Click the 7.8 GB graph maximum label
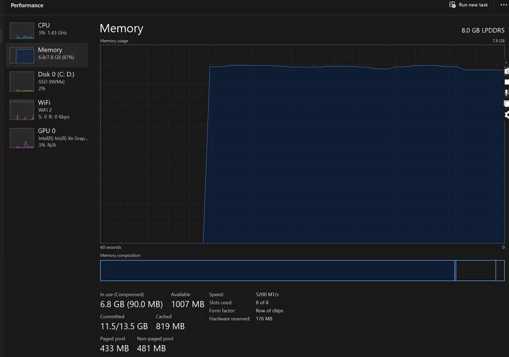The height and width of the screenshot is (357, 509). pyautogui.click(x=498, y=41)
